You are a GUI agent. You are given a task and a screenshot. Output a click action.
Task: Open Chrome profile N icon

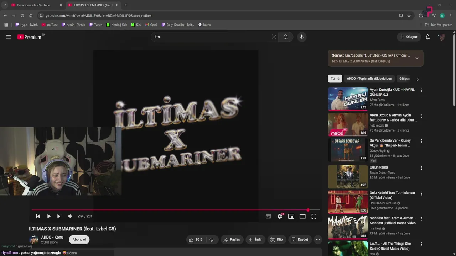(442, 16)
